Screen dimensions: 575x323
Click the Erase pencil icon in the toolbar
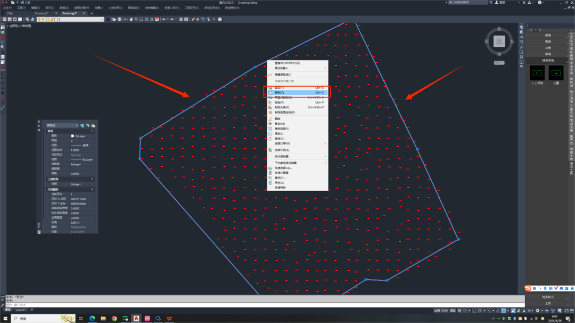(193, 19)
